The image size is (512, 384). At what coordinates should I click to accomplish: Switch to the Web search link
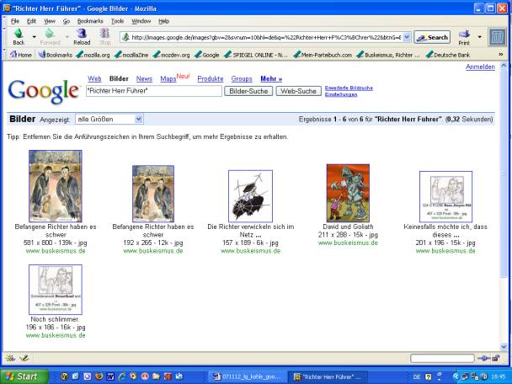pyautogui.click(x=94, y=78)
